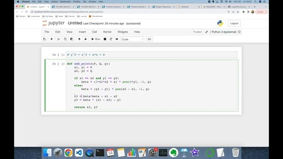The width and height of the screenshot is (283, 159).
Task: Move selected cell up arrow
Action: (79, 39)
